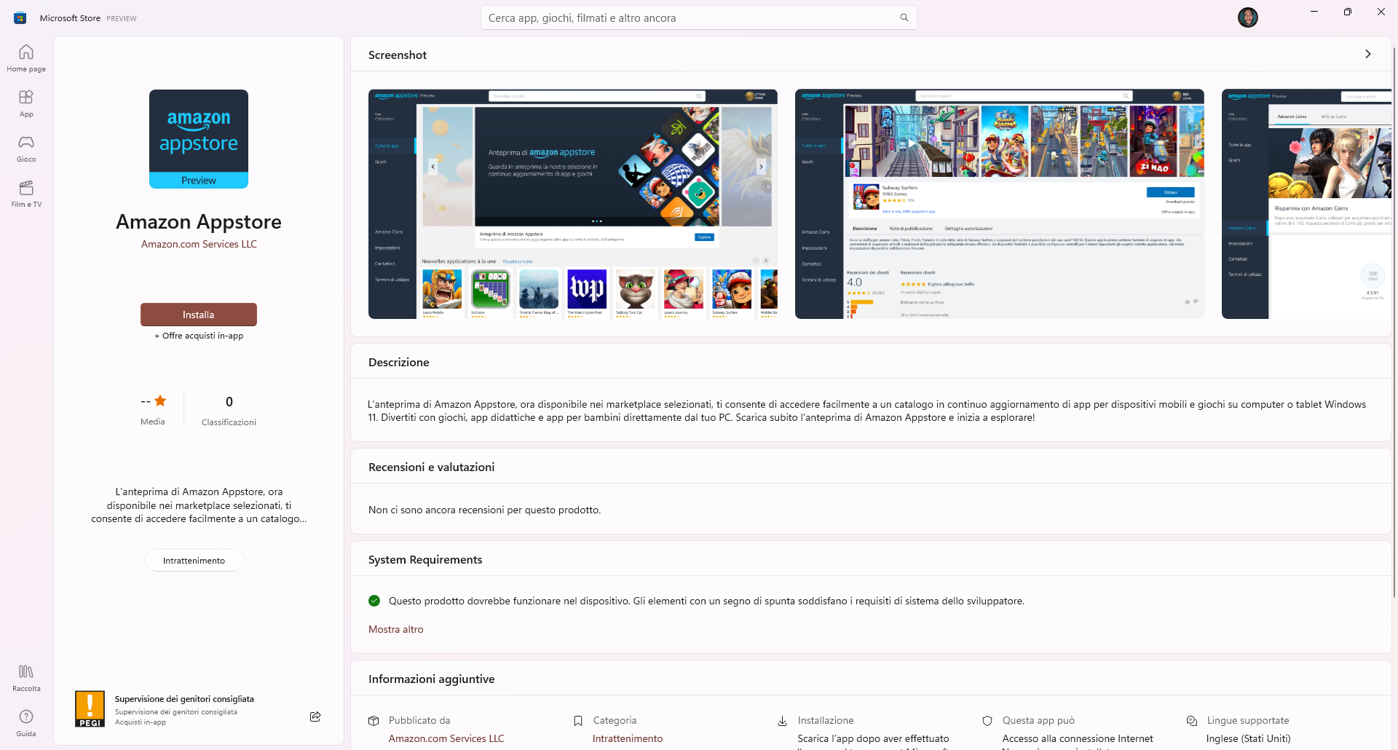
Task: Go to the App section in sidebar
Action: click(26, 103)
